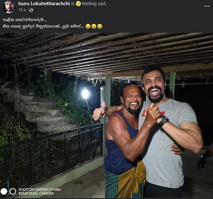Image resolution: width=213 pixels, height=199 pixels.
Task: Click the sad face feeling emoji
Action: (78, 4)
